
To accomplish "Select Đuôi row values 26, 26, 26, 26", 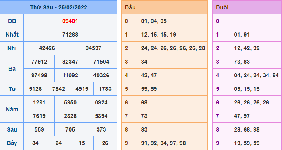I will (x=252, y=102).
